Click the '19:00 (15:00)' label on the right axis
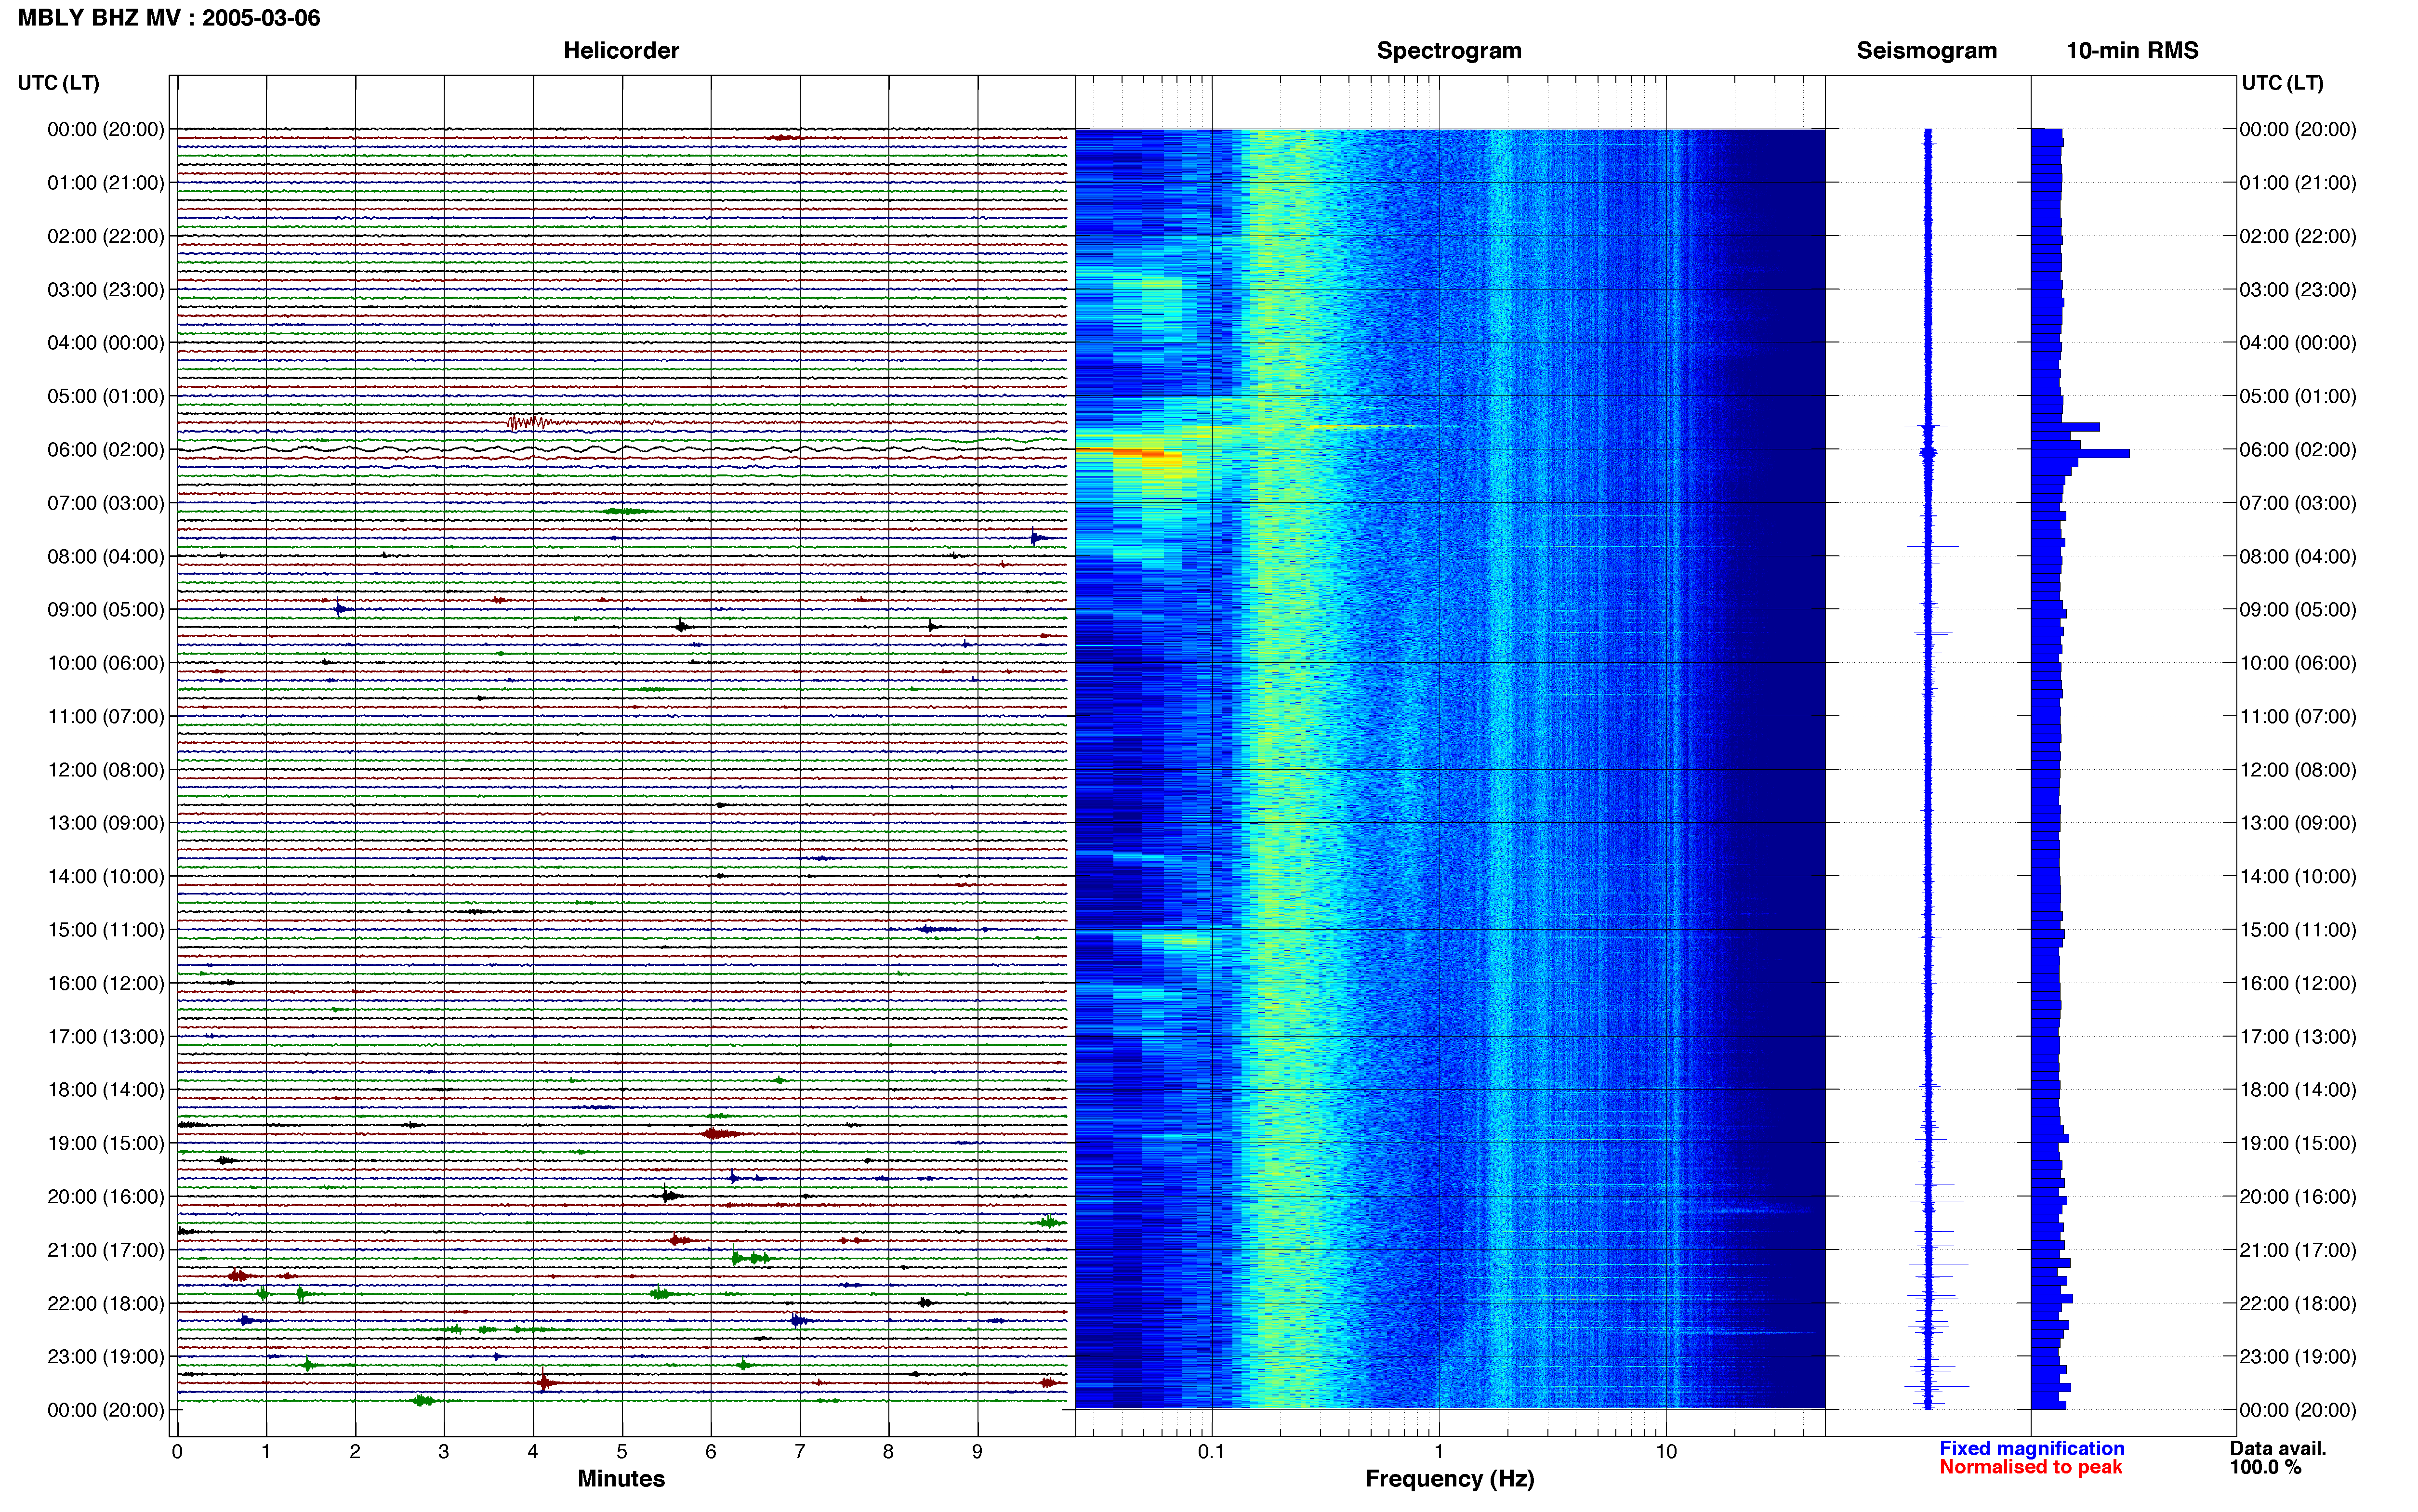 pos(2298,1143)
